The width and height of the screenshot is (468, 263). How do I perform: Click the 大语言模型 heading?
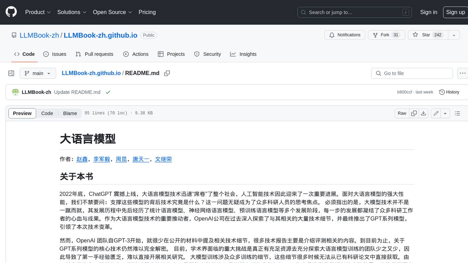pyautogui.click(x=88, y=139)
